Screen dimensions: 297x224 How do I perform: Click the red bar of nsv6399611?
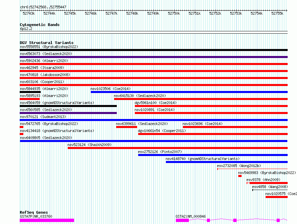(126, 127)
